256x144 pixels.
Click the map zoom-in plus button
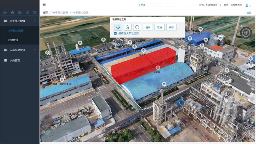(x=240, y=109)
